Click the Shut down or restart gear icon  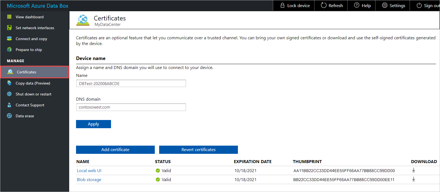click(9, 94)
